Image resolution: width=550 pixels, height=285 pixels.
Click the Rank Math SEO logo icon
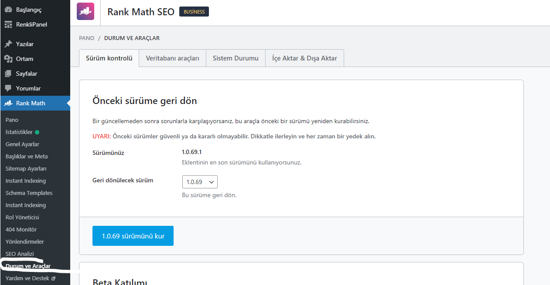pos(85,11)
